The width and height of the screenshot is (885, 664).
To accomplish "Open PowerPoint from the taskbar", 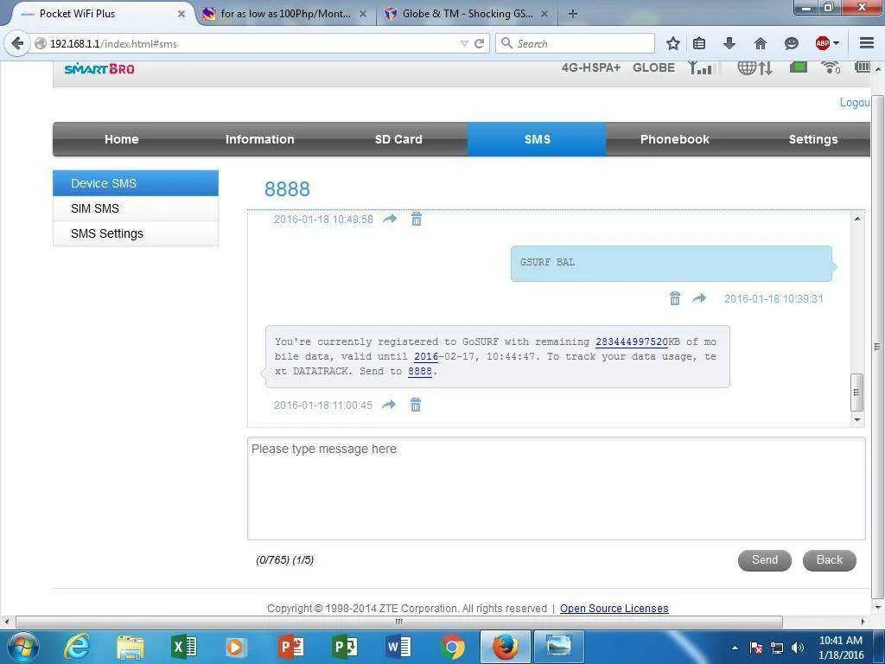I will (291, 647).
